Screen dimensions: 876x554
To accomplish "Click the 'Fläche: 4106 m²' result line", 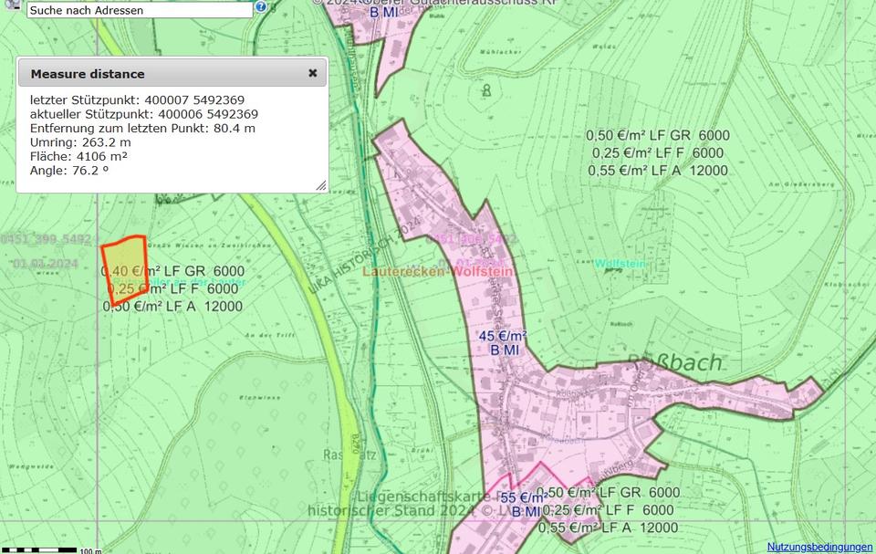I will pos(78,156).
